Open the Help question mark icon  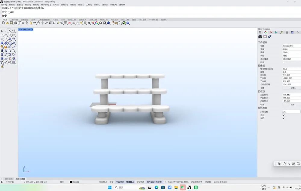[128, 23]
